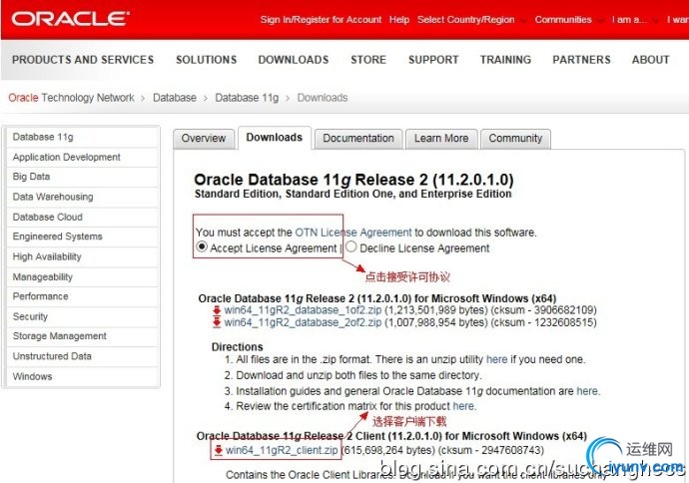Select Unstructured Data in sidebar
The image size is (689, 483).
pyautogui.click(x=82, y=356)
